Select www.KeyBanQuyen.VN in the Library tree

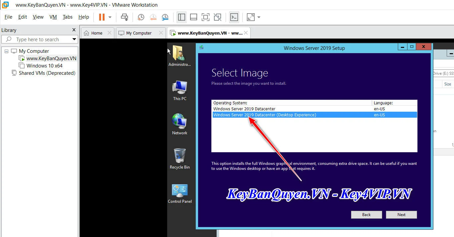tap(52, 59)
